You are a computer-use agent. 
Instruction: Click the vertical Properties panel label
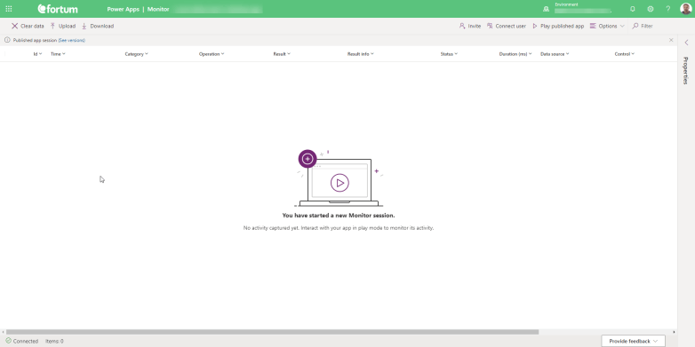tap(686, 70)
